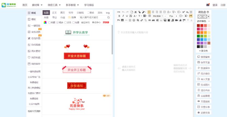Select the 图文 style tab
Viewport: 227px width, 117px height.
point(63,13)
